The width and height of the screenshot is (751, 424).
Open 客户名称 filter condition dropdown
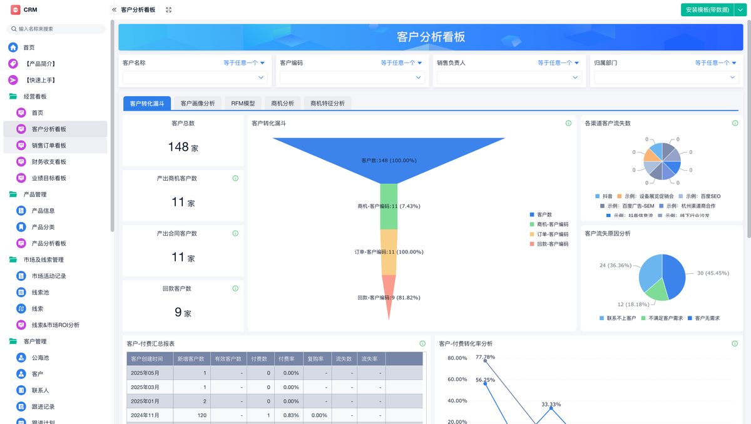245,63
